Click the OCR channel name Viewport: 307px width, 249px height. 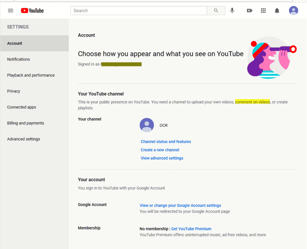coord(163,125)
